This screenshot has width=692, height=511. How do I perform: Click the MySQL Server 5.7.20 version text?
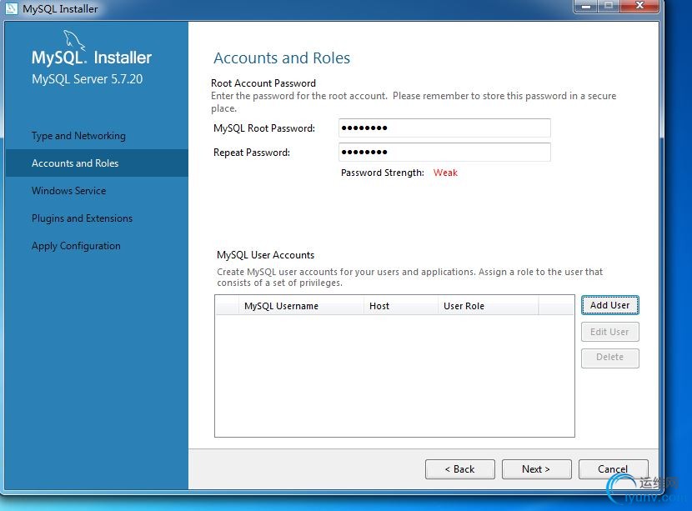tap(88, 79)
